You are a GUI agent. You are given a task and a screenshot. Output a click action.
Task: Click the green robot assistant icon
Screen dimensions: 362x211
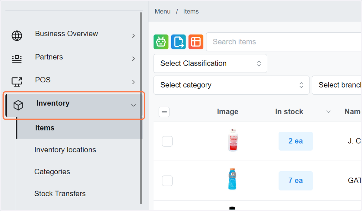(161, 42)
